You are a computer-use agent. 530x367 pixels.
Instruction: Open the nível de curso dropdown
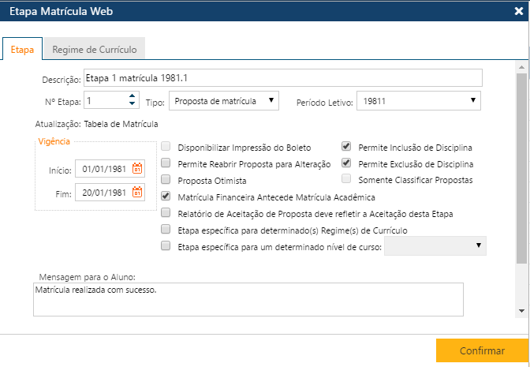coord(435,246)
